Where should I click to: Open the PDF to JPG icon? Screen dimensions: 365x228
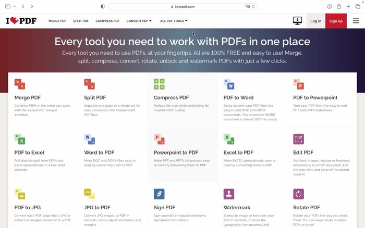pyautogui.click(x=20, y=194)
